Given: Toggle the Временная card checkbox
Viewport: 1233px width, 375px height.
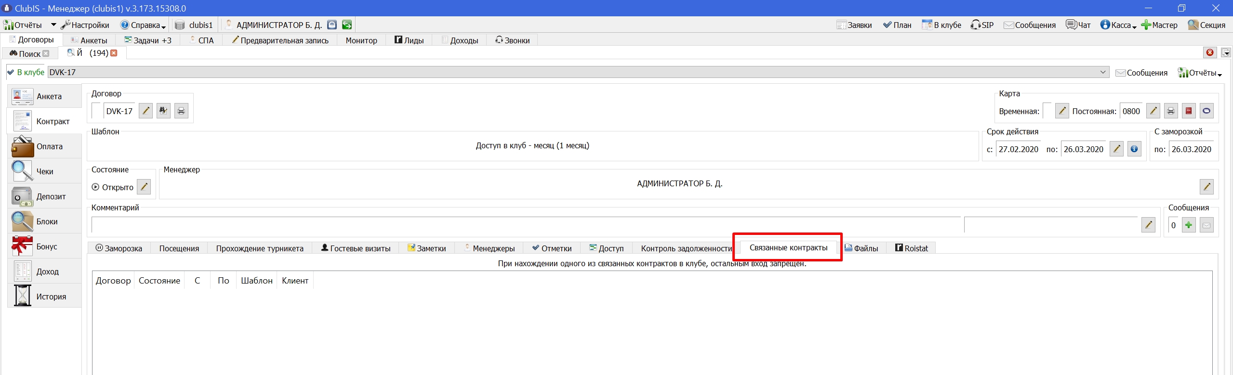Looking at the screenshot, I should pos(1047,111).
